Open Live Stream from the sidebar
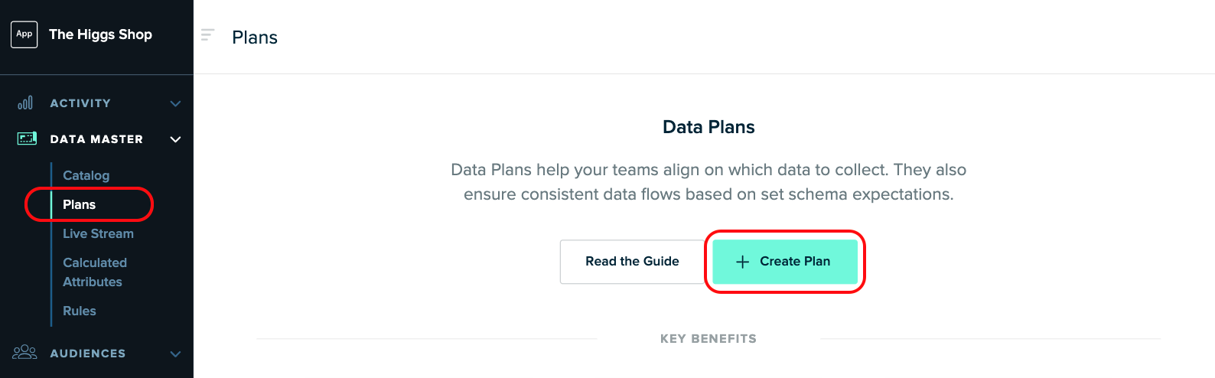Image resolution: width=1215 pixels, height=378 pixels. tap(98, 233)
